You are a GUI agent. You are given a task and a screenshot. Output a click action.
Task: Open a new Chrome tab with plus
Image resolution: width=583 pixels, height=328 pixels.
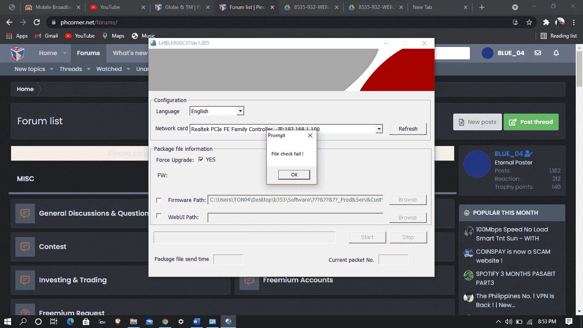coord(482,7)
